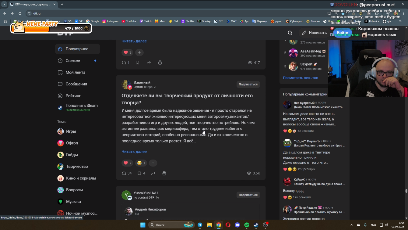Open Telegram from the taskbar
Viewport: 408px width, 230px height.
click(200, 225)
